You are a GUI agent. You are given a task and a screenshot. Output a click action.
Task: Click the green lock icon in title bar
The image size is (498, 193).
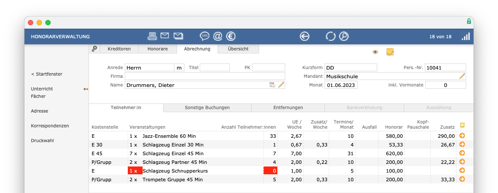click(x=469, y=21)
